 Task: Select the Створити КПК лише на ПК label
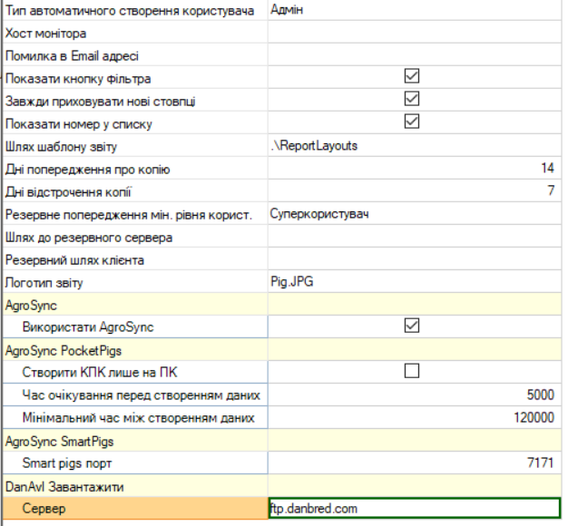click(x=100, y=373)
